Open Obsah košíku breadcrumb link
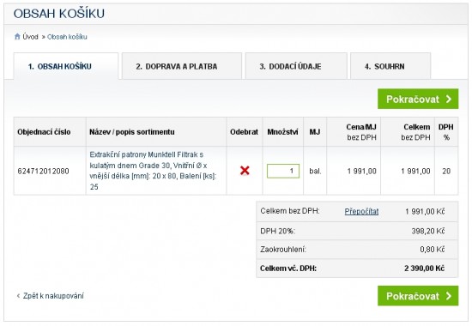This screenshot has height=326, width=472. [67, 37]
